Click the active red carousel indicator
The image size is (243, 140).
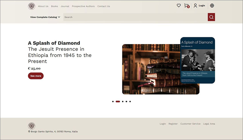point(118,101)
